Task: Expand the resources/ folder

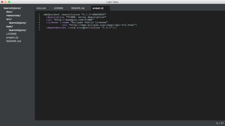Action: click(x=13, y=15)
